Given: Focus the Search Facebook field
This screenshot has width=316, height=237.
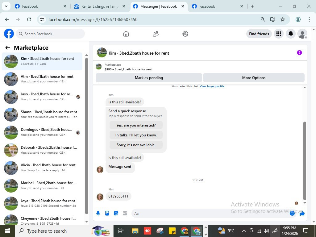Looking at the screenshot, I should point(50,34).
